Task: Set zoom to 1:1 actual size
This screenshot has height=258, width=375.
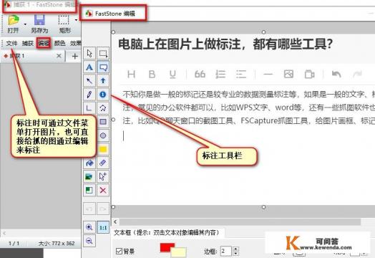Action: coord(103,227)
